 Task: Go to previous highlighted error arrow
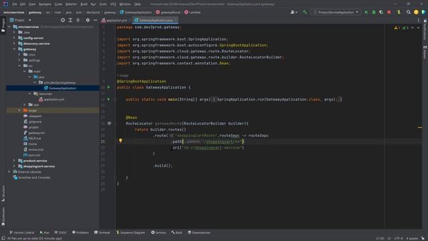click(413, 28)
